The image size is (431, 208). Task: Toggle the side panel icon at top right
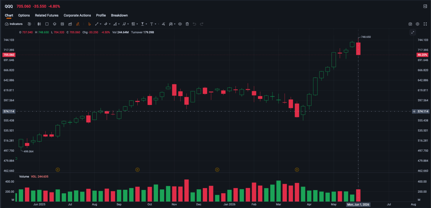tap(425, 6)
